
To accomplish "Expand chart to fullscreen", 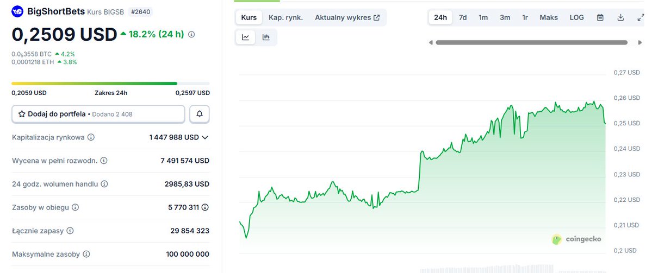I will (641, 17).
